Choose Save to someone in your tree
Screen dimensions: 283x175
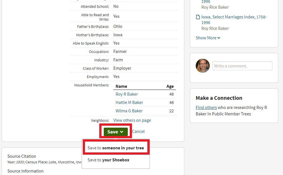coord(115,148)
